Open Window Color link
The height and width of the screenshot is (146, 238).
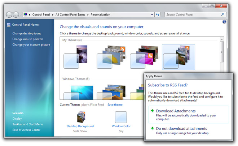coord(121,126)
